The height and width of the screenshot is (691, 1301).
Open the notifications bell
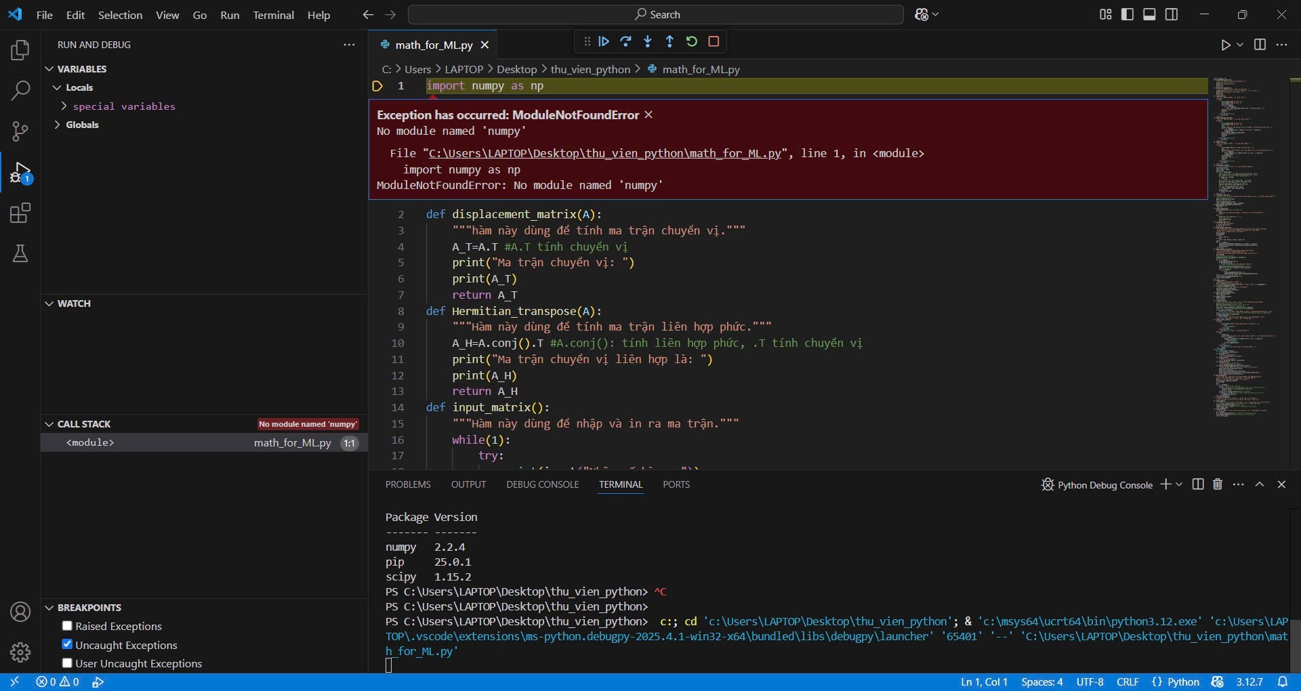pyautogui.click(x=1283, y=682)
